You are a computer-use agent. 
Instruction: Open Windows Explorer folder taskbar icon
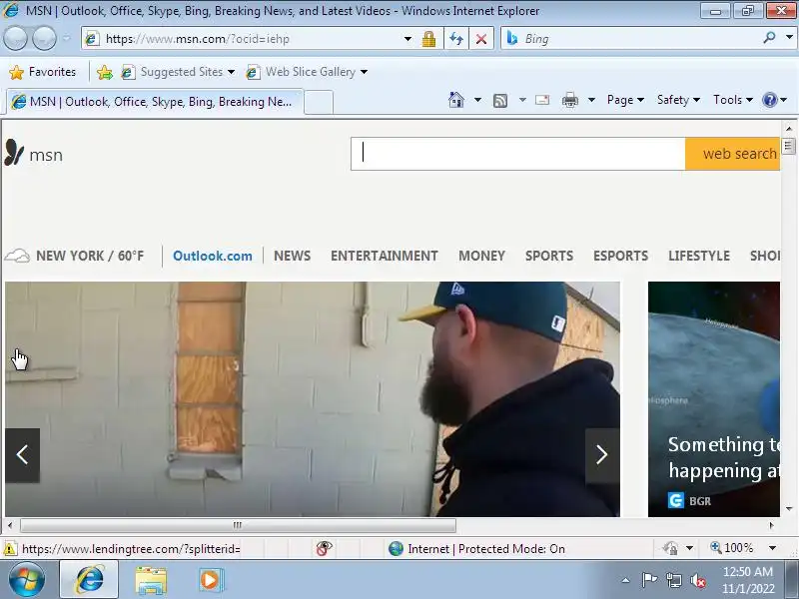pos(151,580)
